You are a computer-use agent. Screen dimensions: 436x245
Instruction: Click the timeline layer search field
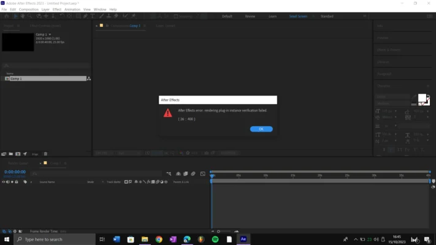pyautogui.click(x=96, y=174)
